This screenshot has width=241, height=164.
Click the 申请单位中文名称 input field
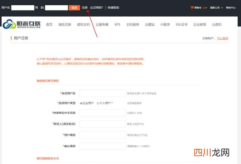click(102, 113)
